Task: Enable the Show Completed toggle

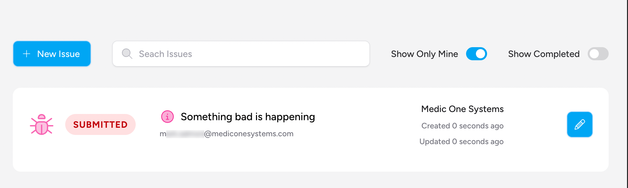Action: (598, 54)
